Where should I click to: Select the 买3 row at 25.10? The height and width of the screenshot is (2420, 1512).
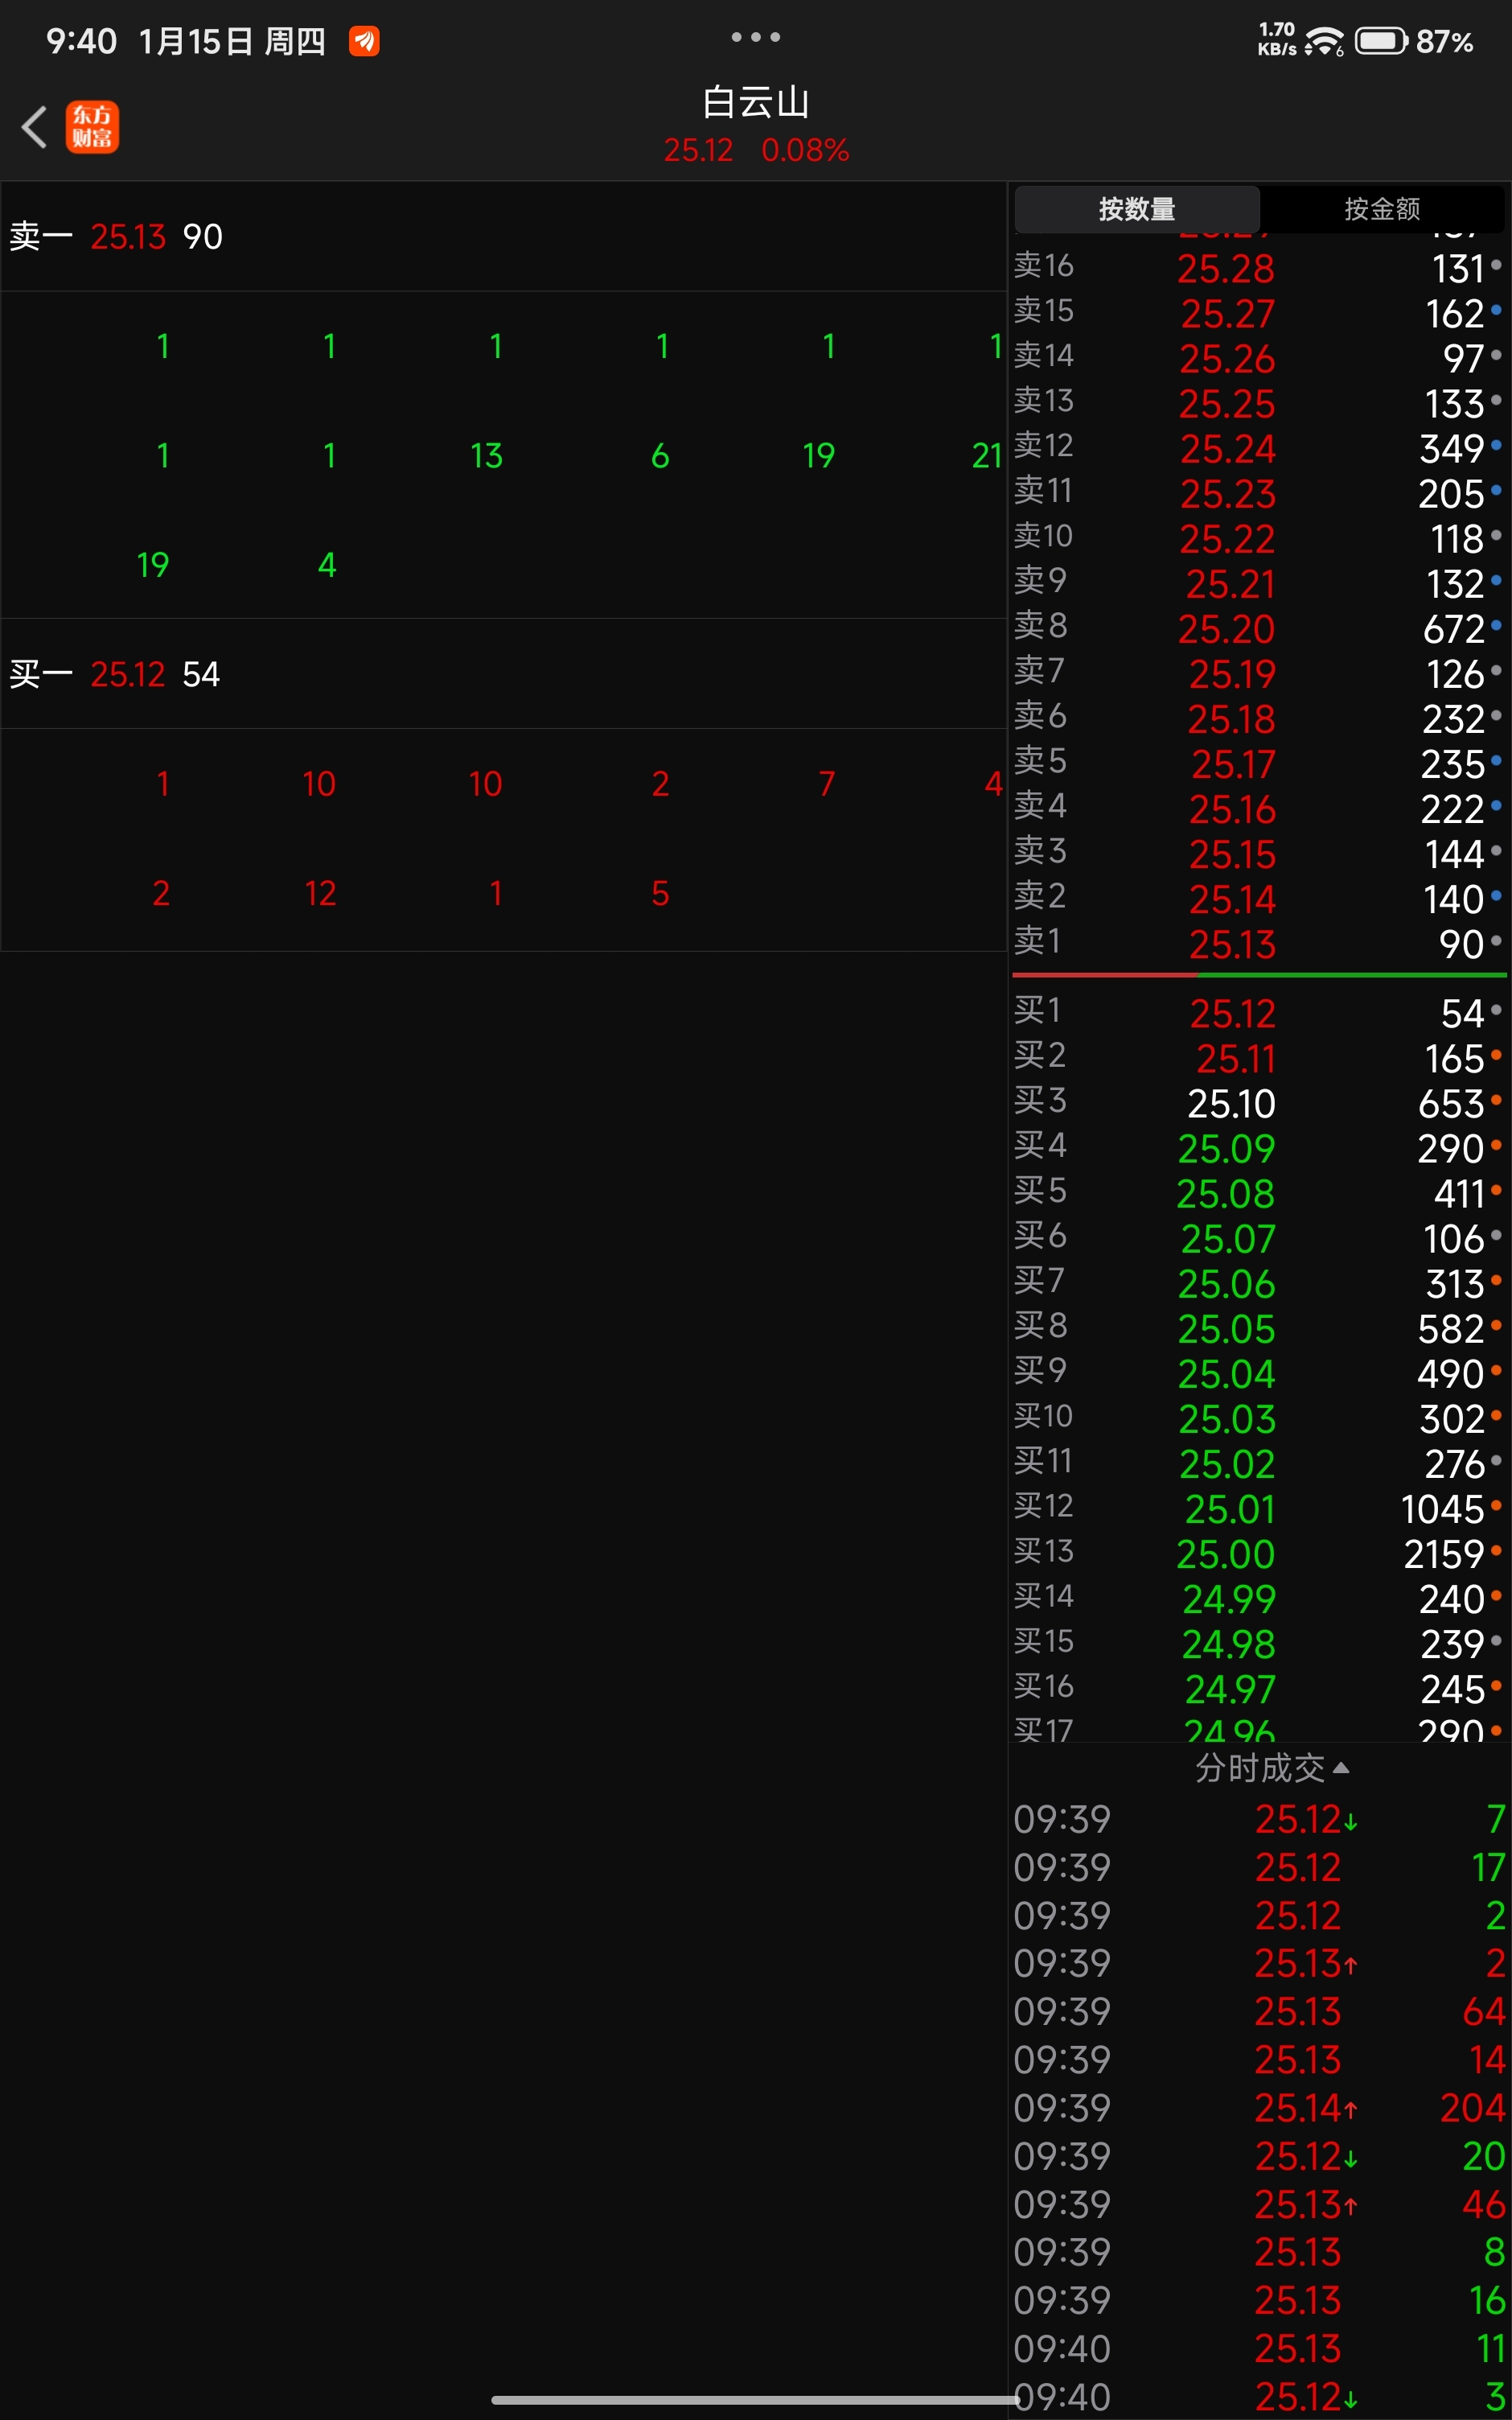point(1259,1103)
